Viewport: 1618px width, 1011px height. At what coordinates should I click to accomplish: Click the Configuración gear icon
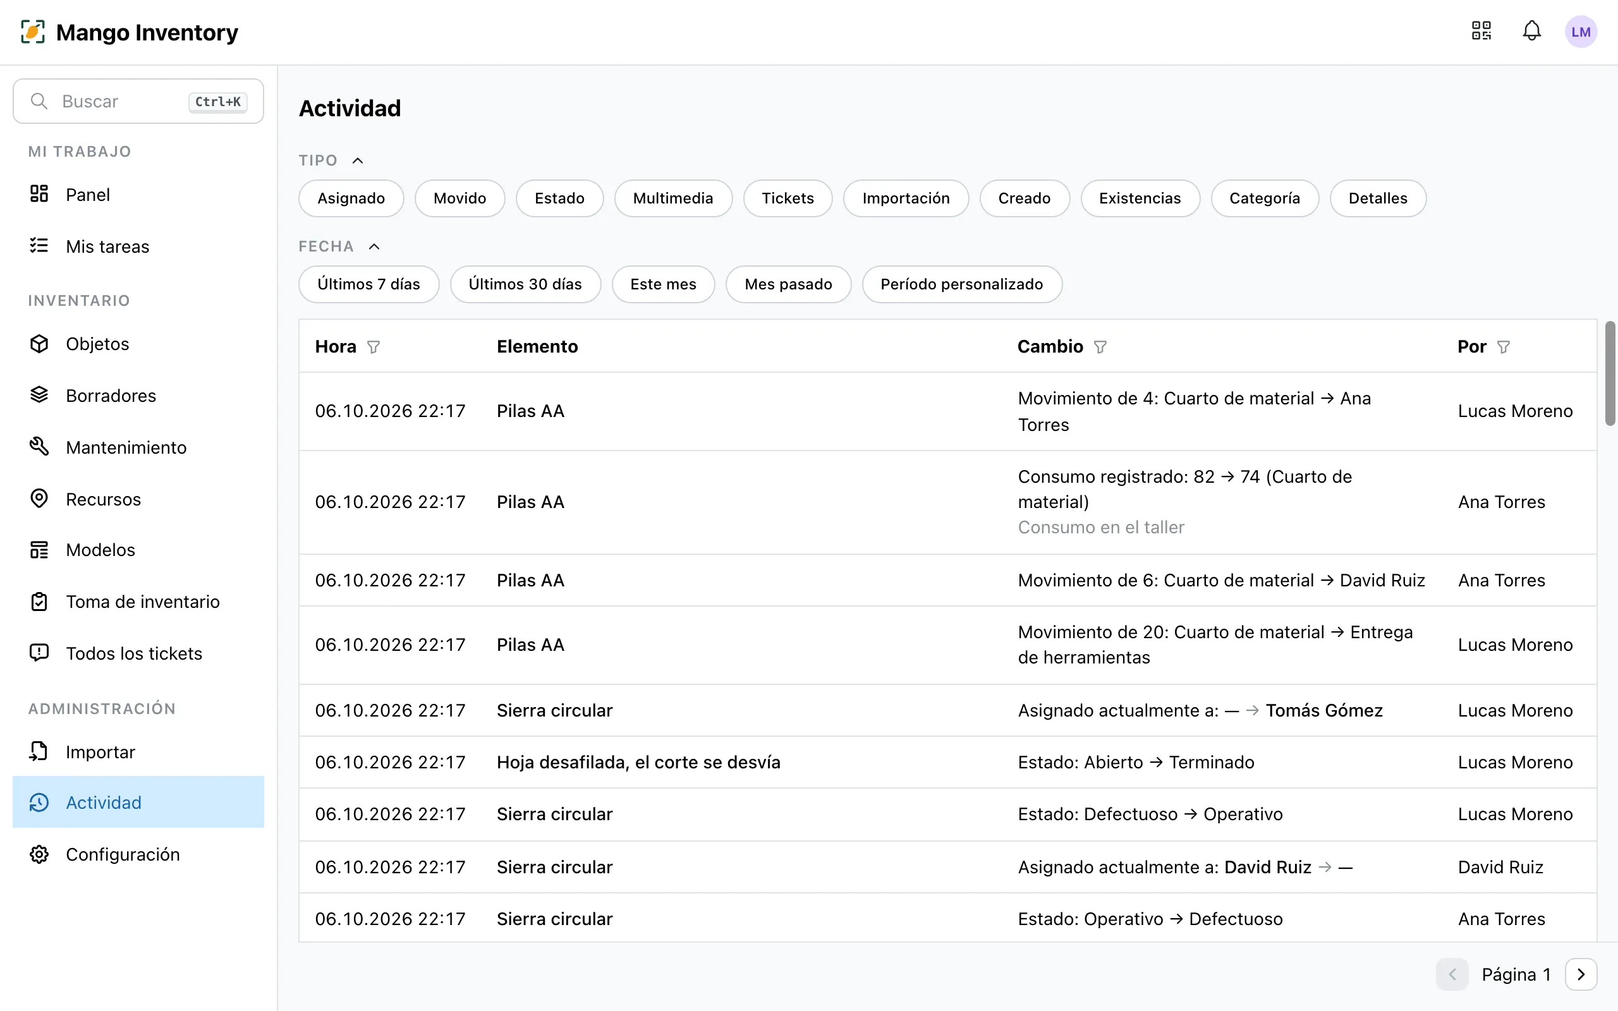(39, 854)
